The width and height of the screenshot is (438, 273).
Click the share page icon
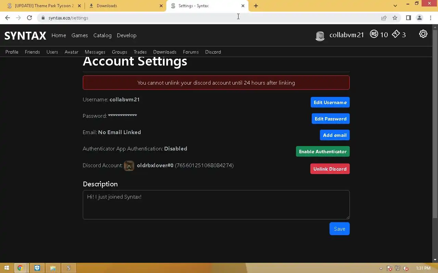384,18
